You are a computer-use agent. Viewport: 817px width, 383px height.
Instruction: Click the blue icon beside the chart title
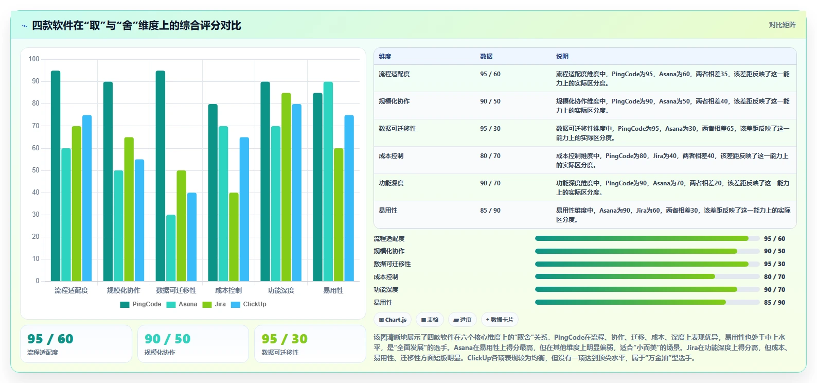(24, 26)
